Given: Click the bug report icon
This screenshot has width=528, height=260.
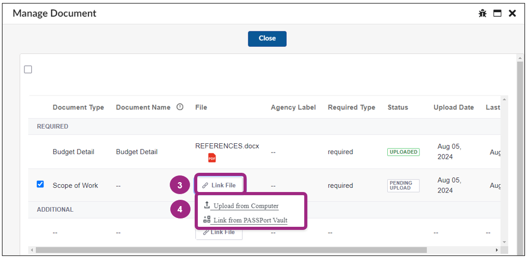Looking at the screenshot, I should (x=482, y=13).
